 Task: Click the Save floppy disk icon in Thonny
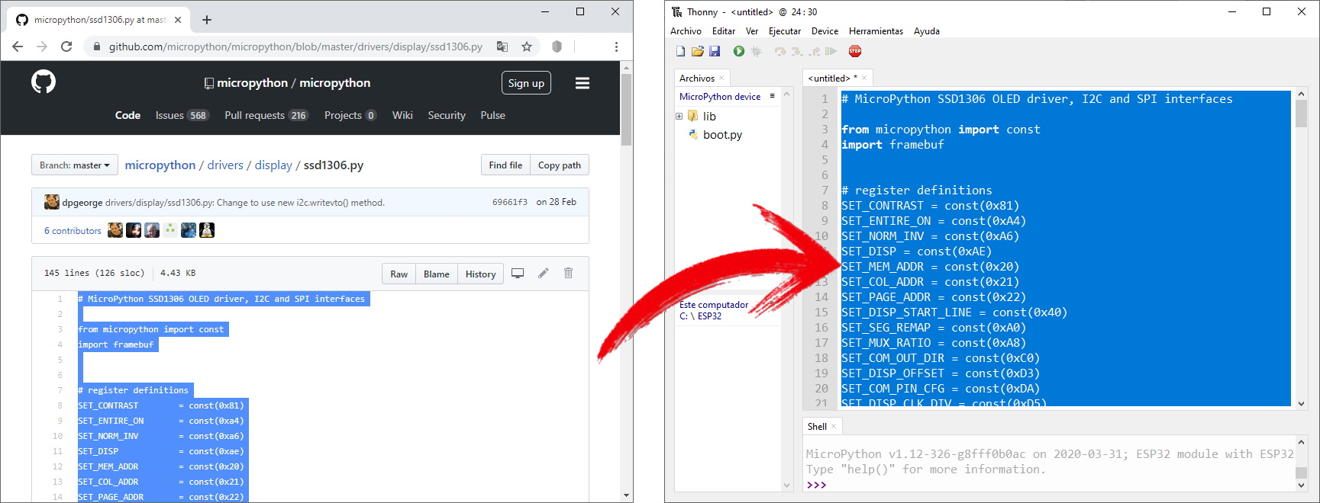point(715,51)
